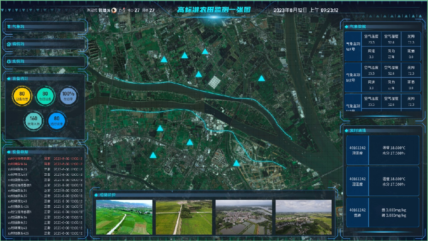Click the date and time 2023年8月12日 display
428x241 pixels.
[306, 10]
